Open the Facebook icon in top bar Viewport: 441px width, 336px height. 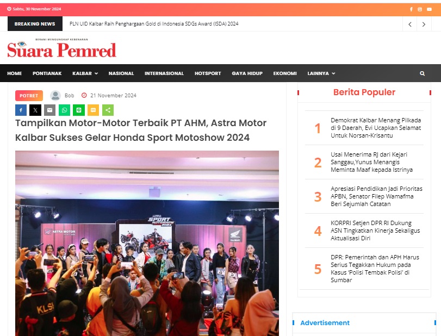[411, 9]
